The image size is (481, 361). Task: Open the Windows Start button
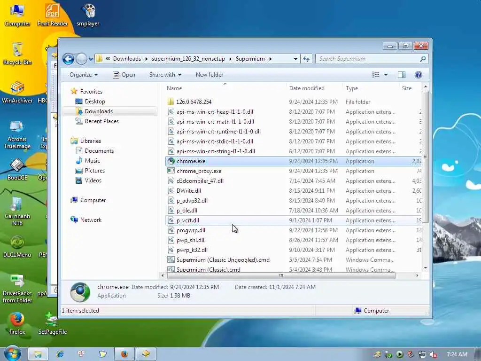click(x=13, y=353)
